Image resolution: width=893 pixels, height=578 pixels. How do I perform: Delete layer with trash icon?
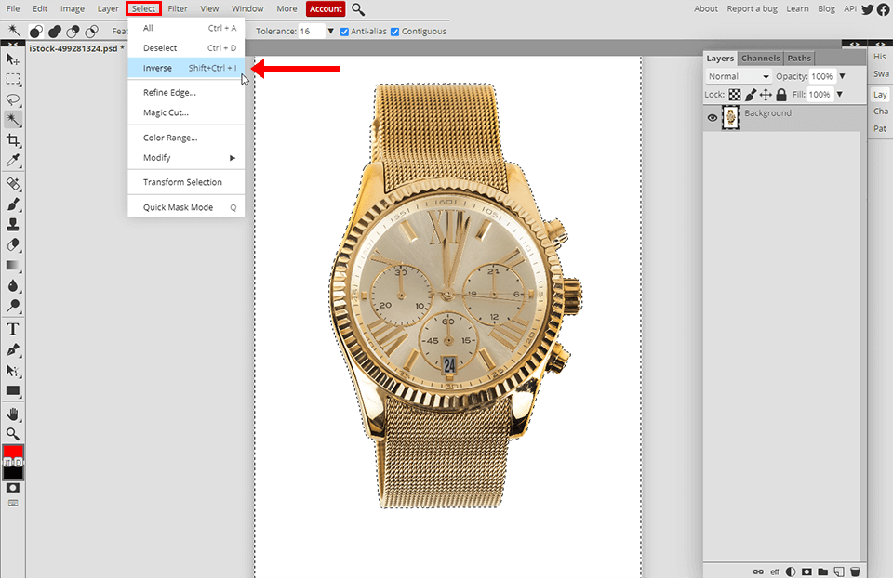click(x=854, y=571)
